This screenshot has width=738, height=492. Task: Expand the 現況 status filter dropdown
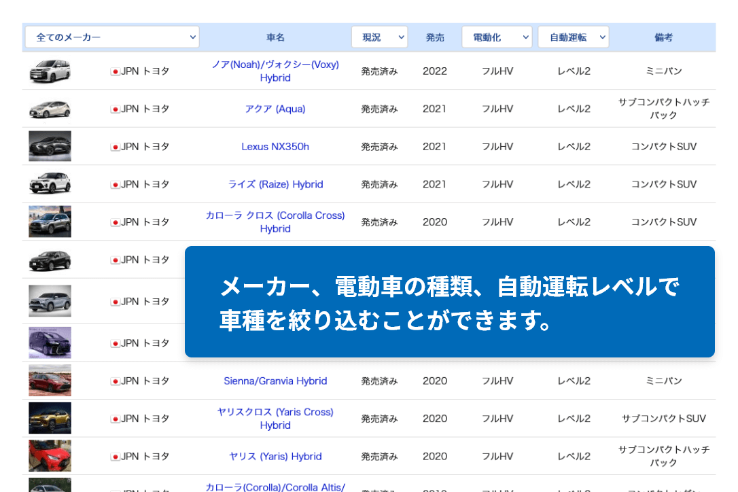[x=379, y=37]
